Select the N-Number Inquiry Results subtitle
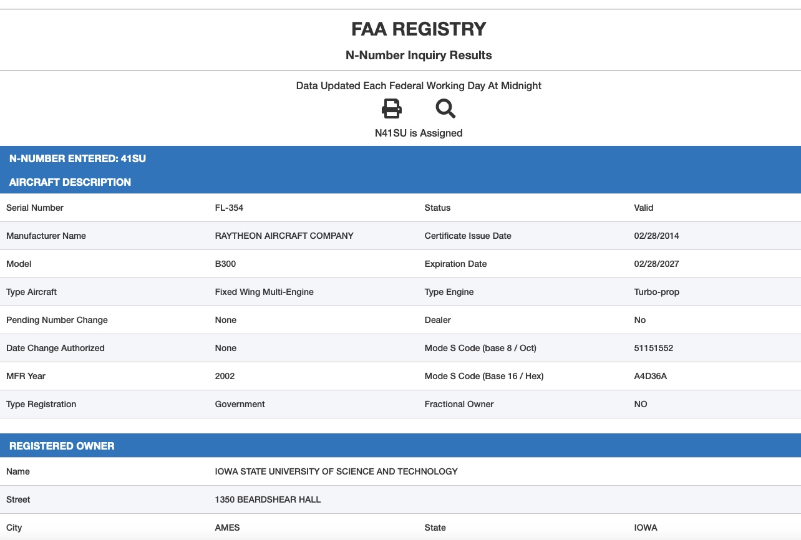The width and height of the screenshot is (801, 540). click(419, 55)
